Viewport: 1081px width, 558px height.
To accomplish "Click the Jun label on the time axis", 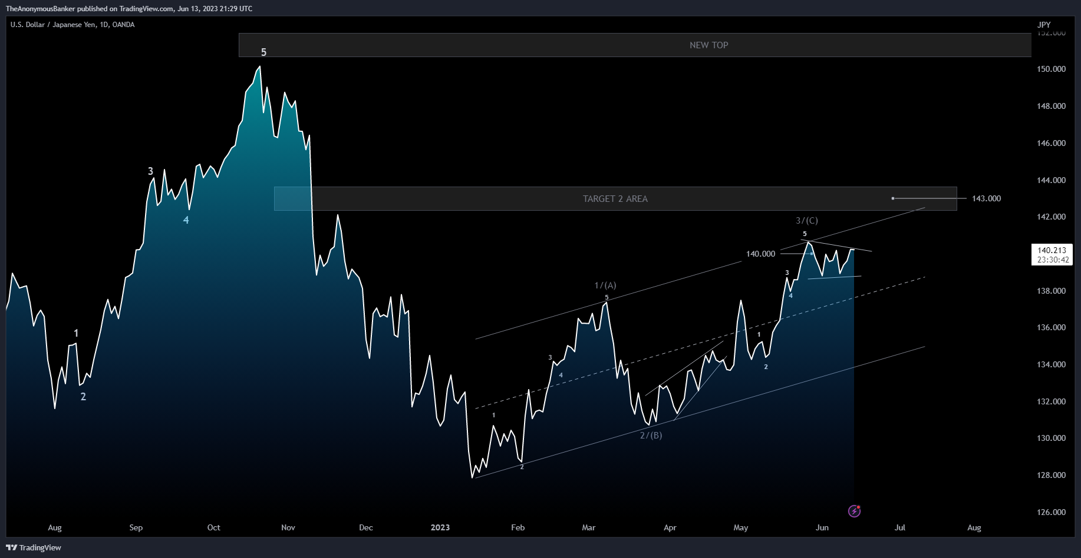I will click(x=822, y=527).
